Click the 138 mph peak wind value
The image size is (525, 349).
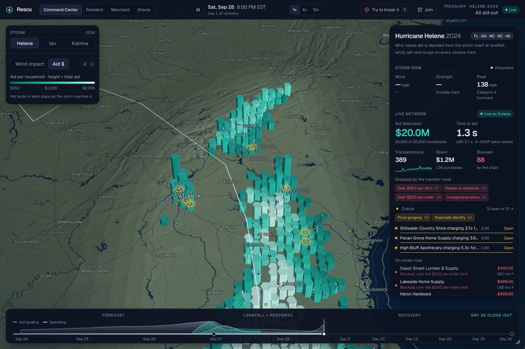(487, 84)
